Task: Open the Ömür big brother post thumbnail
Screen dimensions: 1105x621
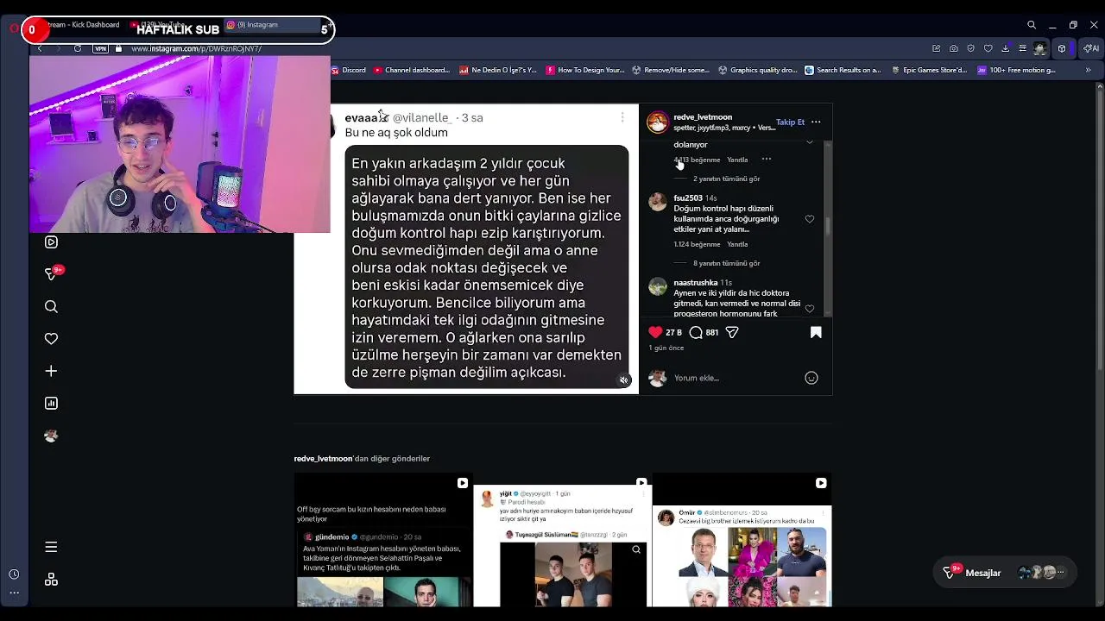Action: pos(742,540)
